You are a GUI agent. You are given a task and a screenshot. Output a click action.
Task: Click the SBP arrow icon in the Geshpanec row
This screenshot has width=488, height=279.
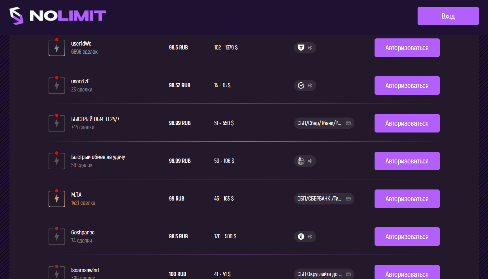310,236
